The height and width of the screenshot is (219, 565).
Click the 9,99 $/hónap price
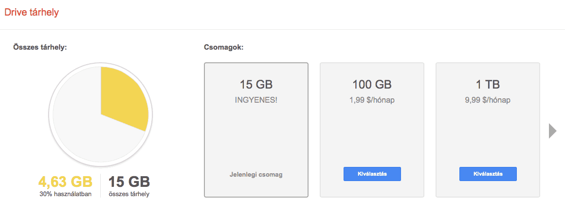coord(488,100)
